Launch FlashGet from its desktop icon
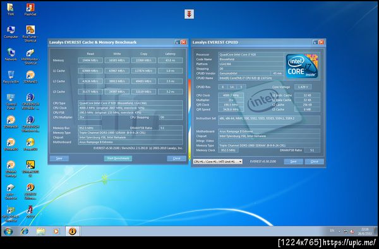Viewport: 379px width, 249px height. [x=30, y=9]
